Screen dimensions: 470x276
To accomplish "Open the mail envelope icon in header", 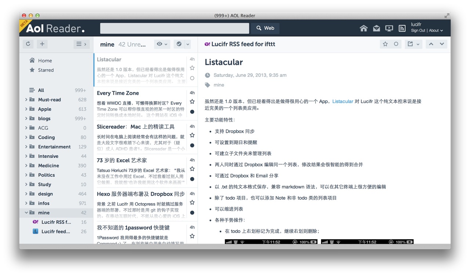I will [376, 28].
